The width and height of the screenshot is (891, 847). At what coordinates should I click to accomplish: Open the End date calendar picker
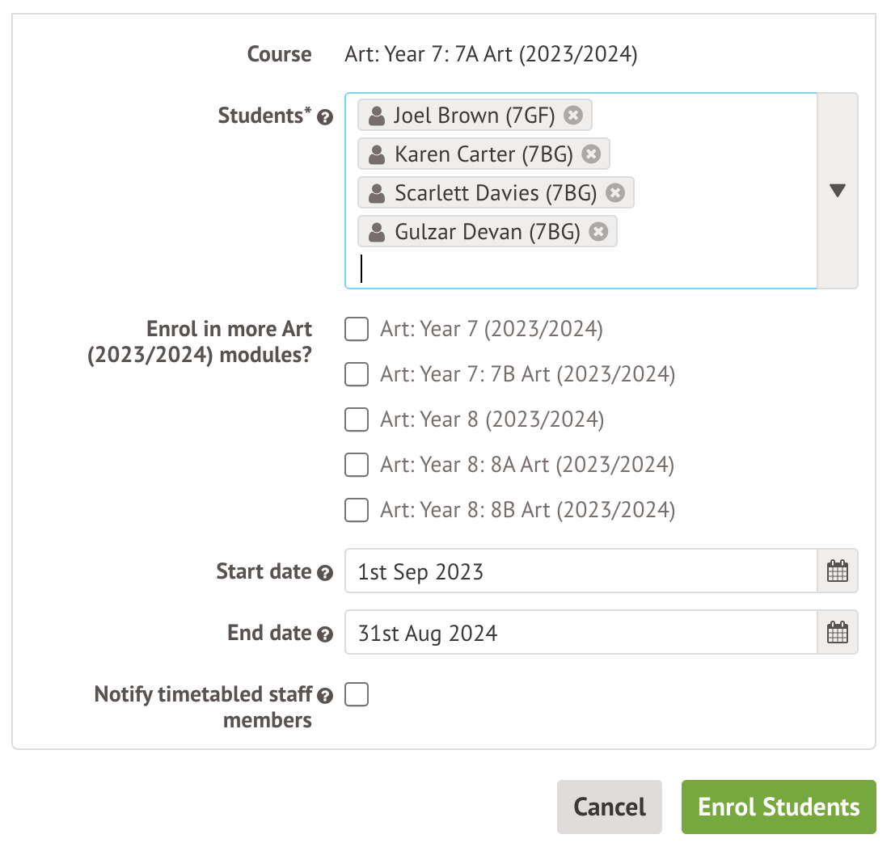(x=838, y=633)
